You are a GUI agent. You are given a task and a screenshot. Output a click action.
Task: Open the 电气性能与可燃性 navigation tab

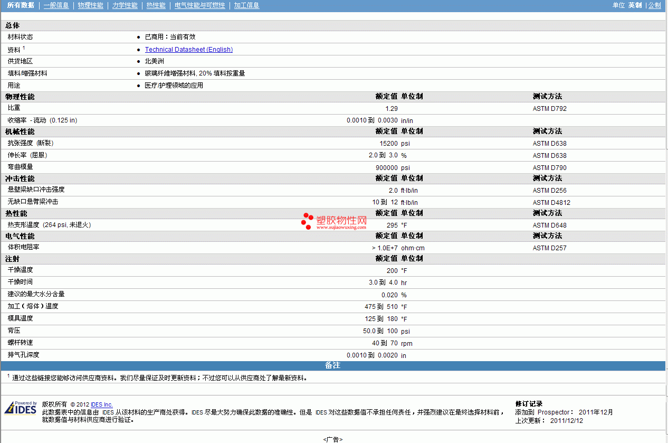coord(199,5)
